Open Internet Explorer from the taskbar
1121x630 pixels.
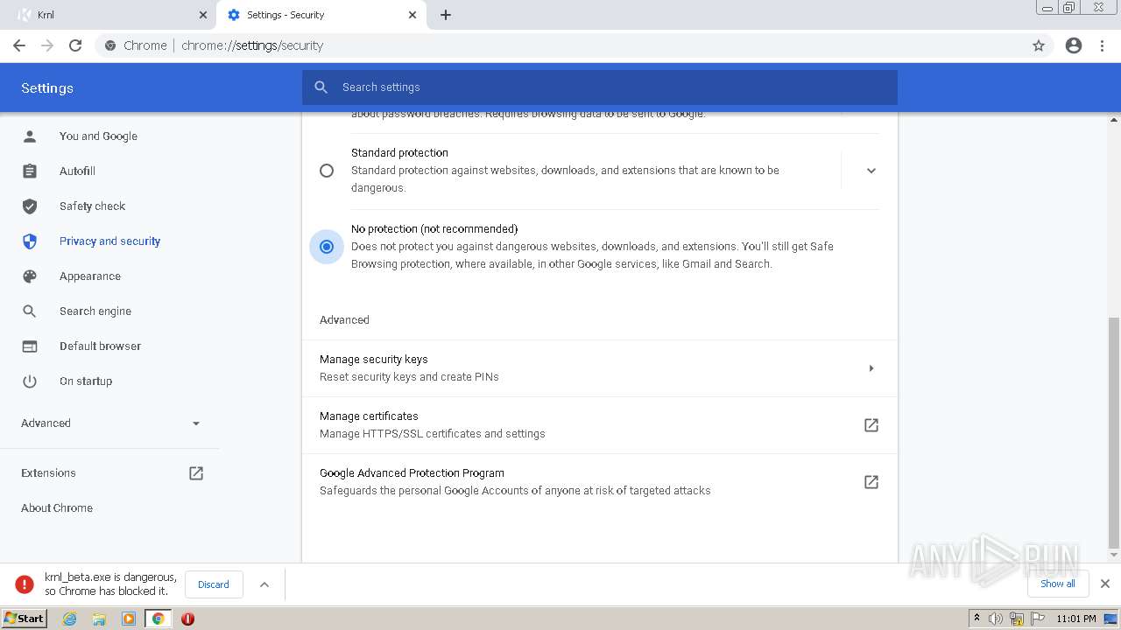tap(70, 619)
